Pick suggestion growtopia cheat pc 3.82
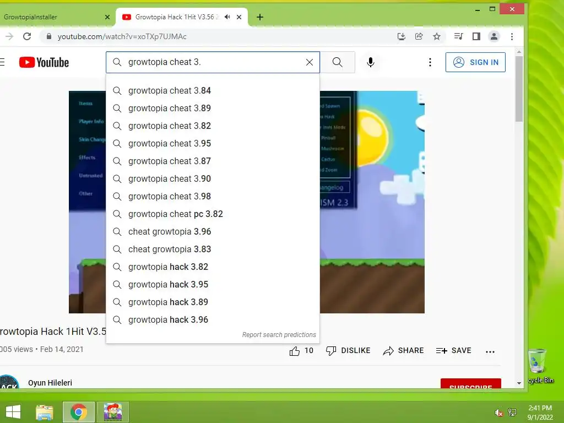This screenshot has height=423, width=564. point(213,214)
